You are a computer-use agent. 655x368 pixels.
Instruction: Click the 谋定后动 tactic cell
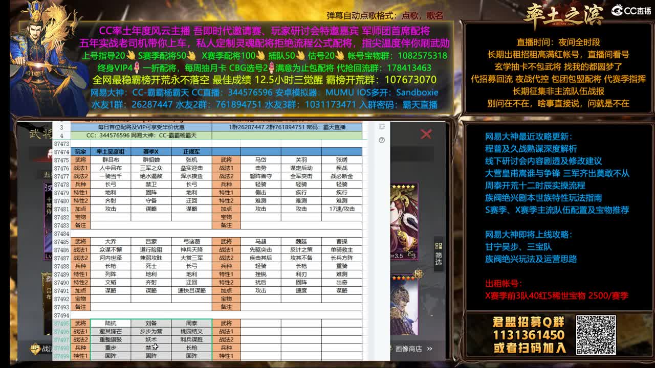point(301,168)
